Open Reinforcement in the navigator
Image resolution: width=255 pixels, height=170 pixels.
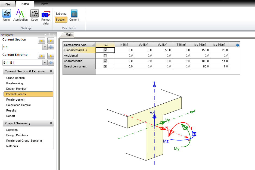16,100
